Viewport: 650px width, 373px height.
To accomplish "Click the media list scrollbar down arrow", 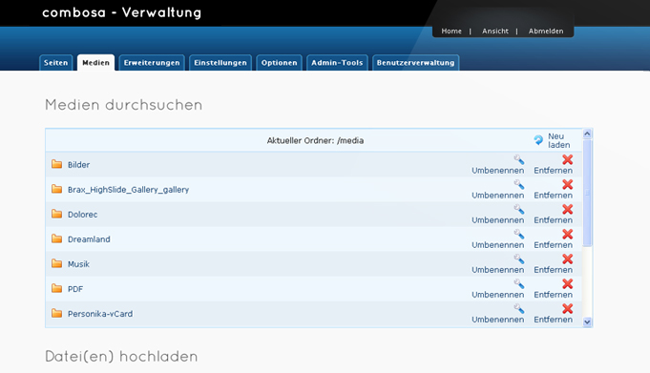I will (587, 322).
